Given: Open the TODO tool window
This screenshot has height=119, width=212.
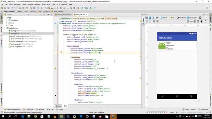Looking at the screenshot, I should tap(59, 109).
